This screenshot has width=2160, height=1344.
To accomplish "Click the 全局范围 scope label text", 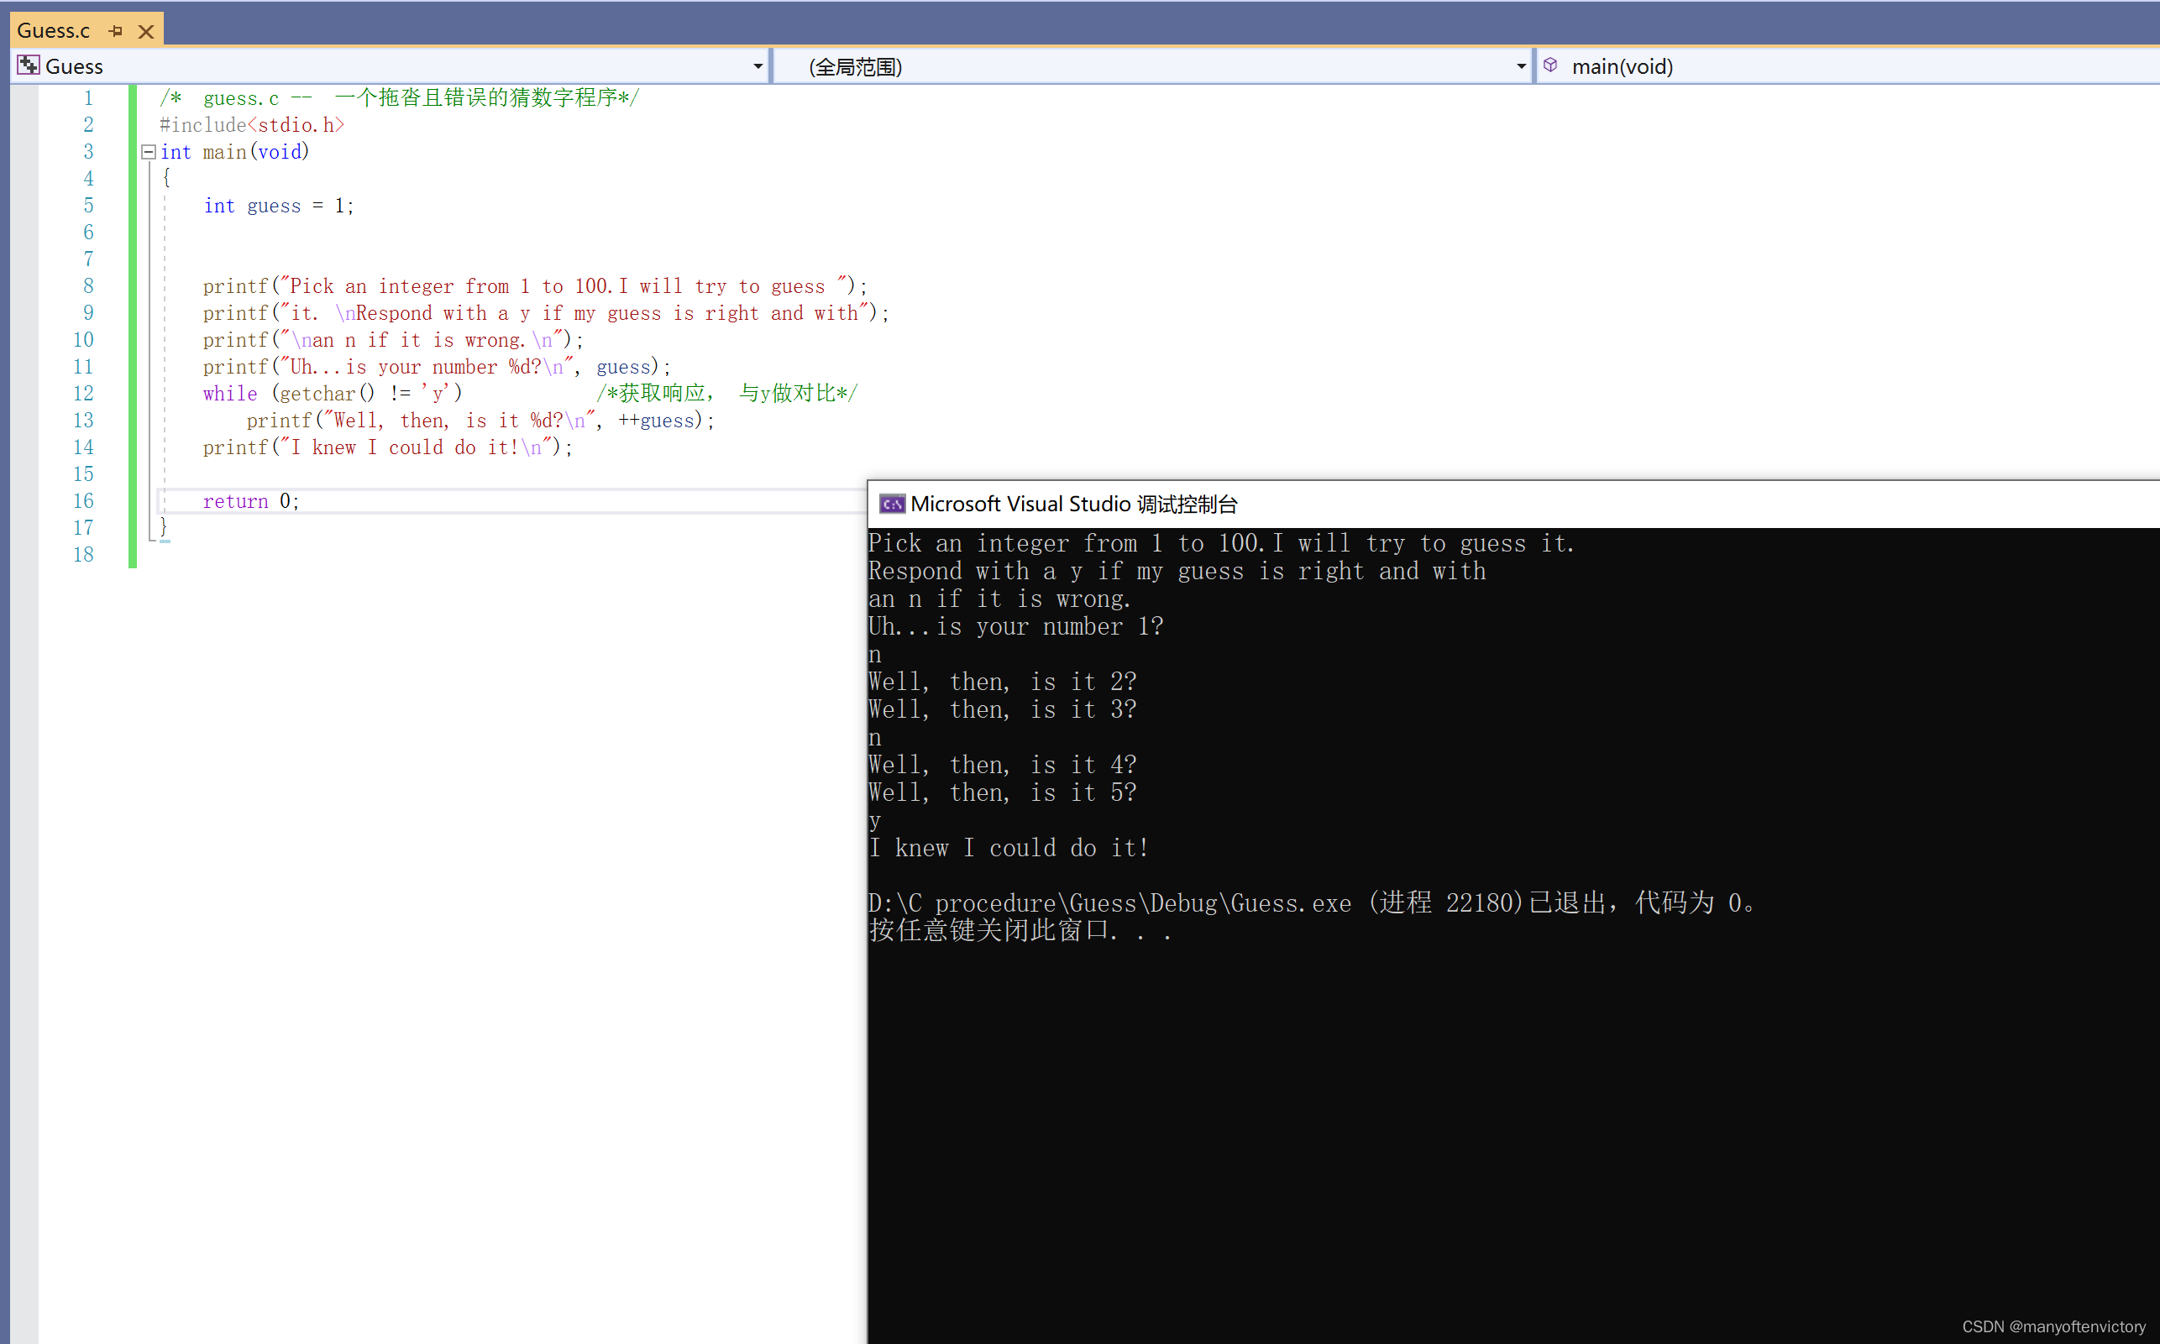I will click(855, 66).
